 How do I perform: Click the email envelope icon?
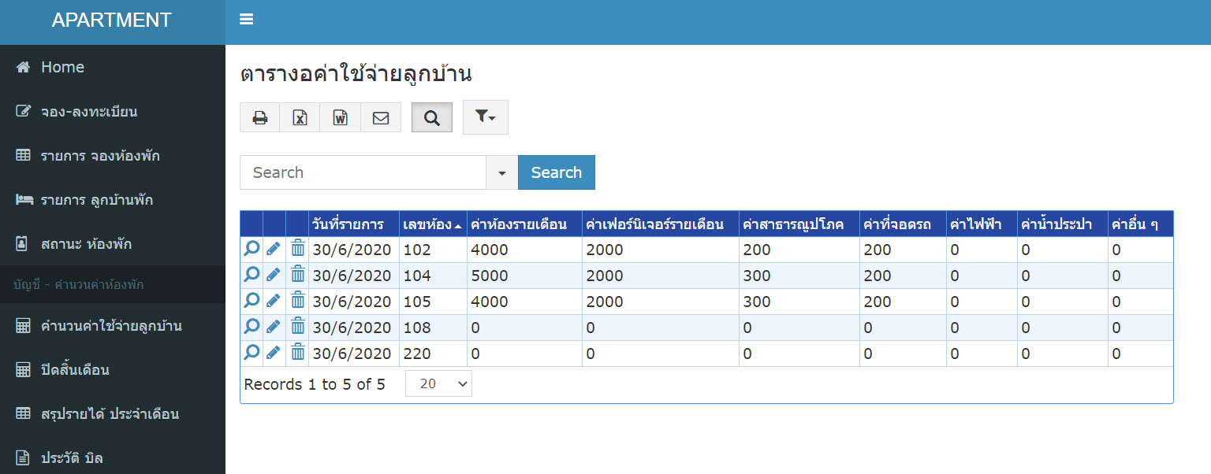tap(381, 117)
